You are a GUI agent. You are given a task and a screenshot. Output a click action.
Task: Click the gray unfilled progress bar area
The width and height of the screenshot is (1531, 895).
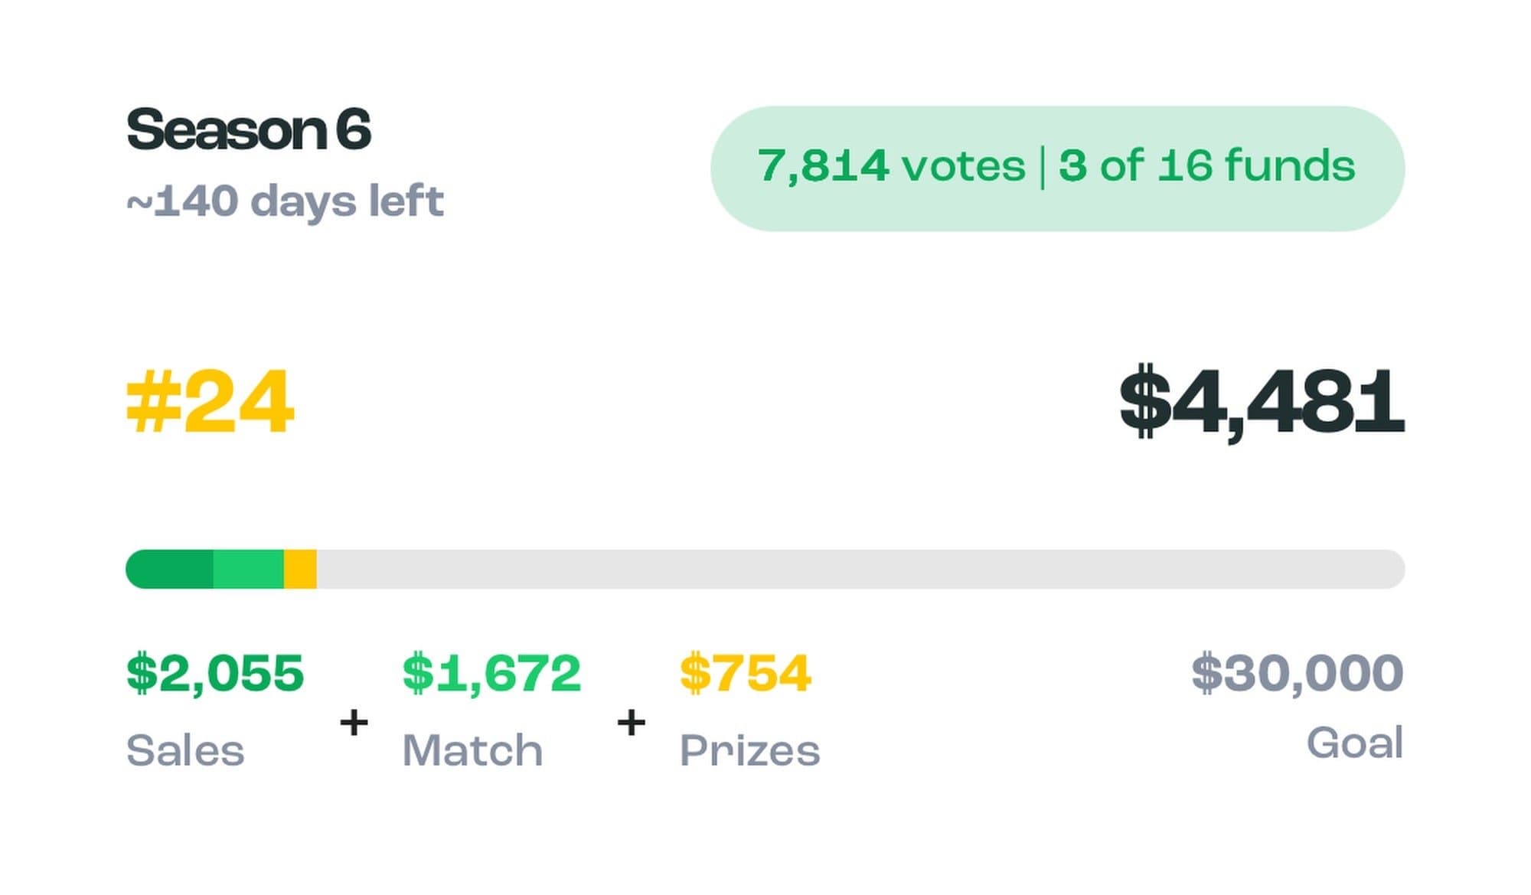point(857,569)
